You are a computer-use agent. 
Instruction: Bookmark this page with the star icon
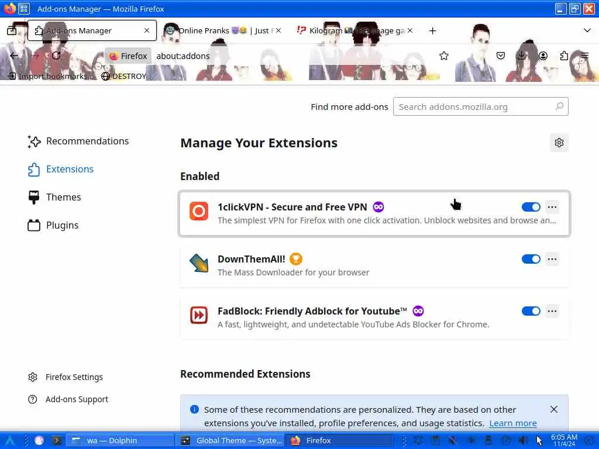click(443, 56)
